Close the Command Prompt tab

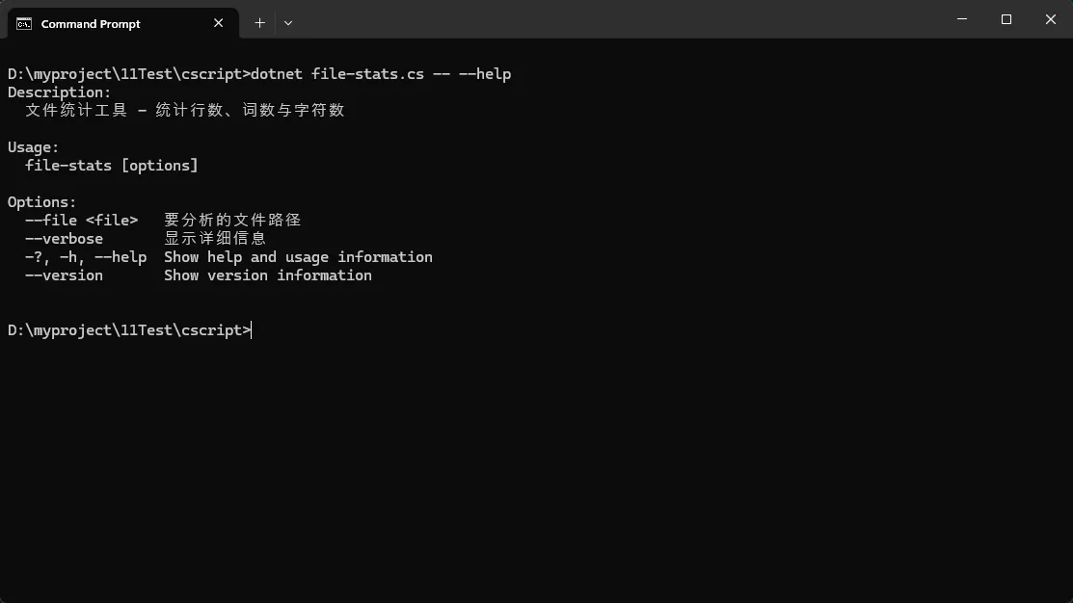(x=219, y=23)
